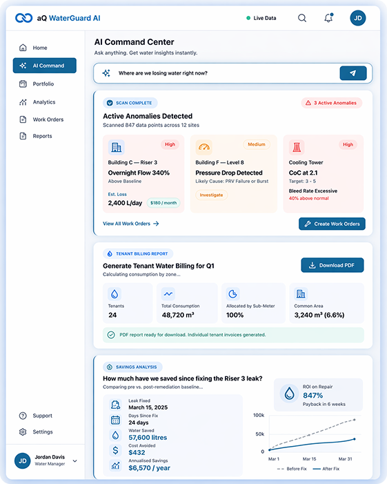Expand the Jordan Davis user menu chevron
The height and width of the screenshot is (484, 387).
click(x=75, y=461)
